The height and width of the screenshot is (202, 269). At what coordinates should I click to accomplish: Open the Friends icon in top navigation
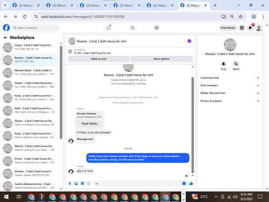(x=132, y=27)
